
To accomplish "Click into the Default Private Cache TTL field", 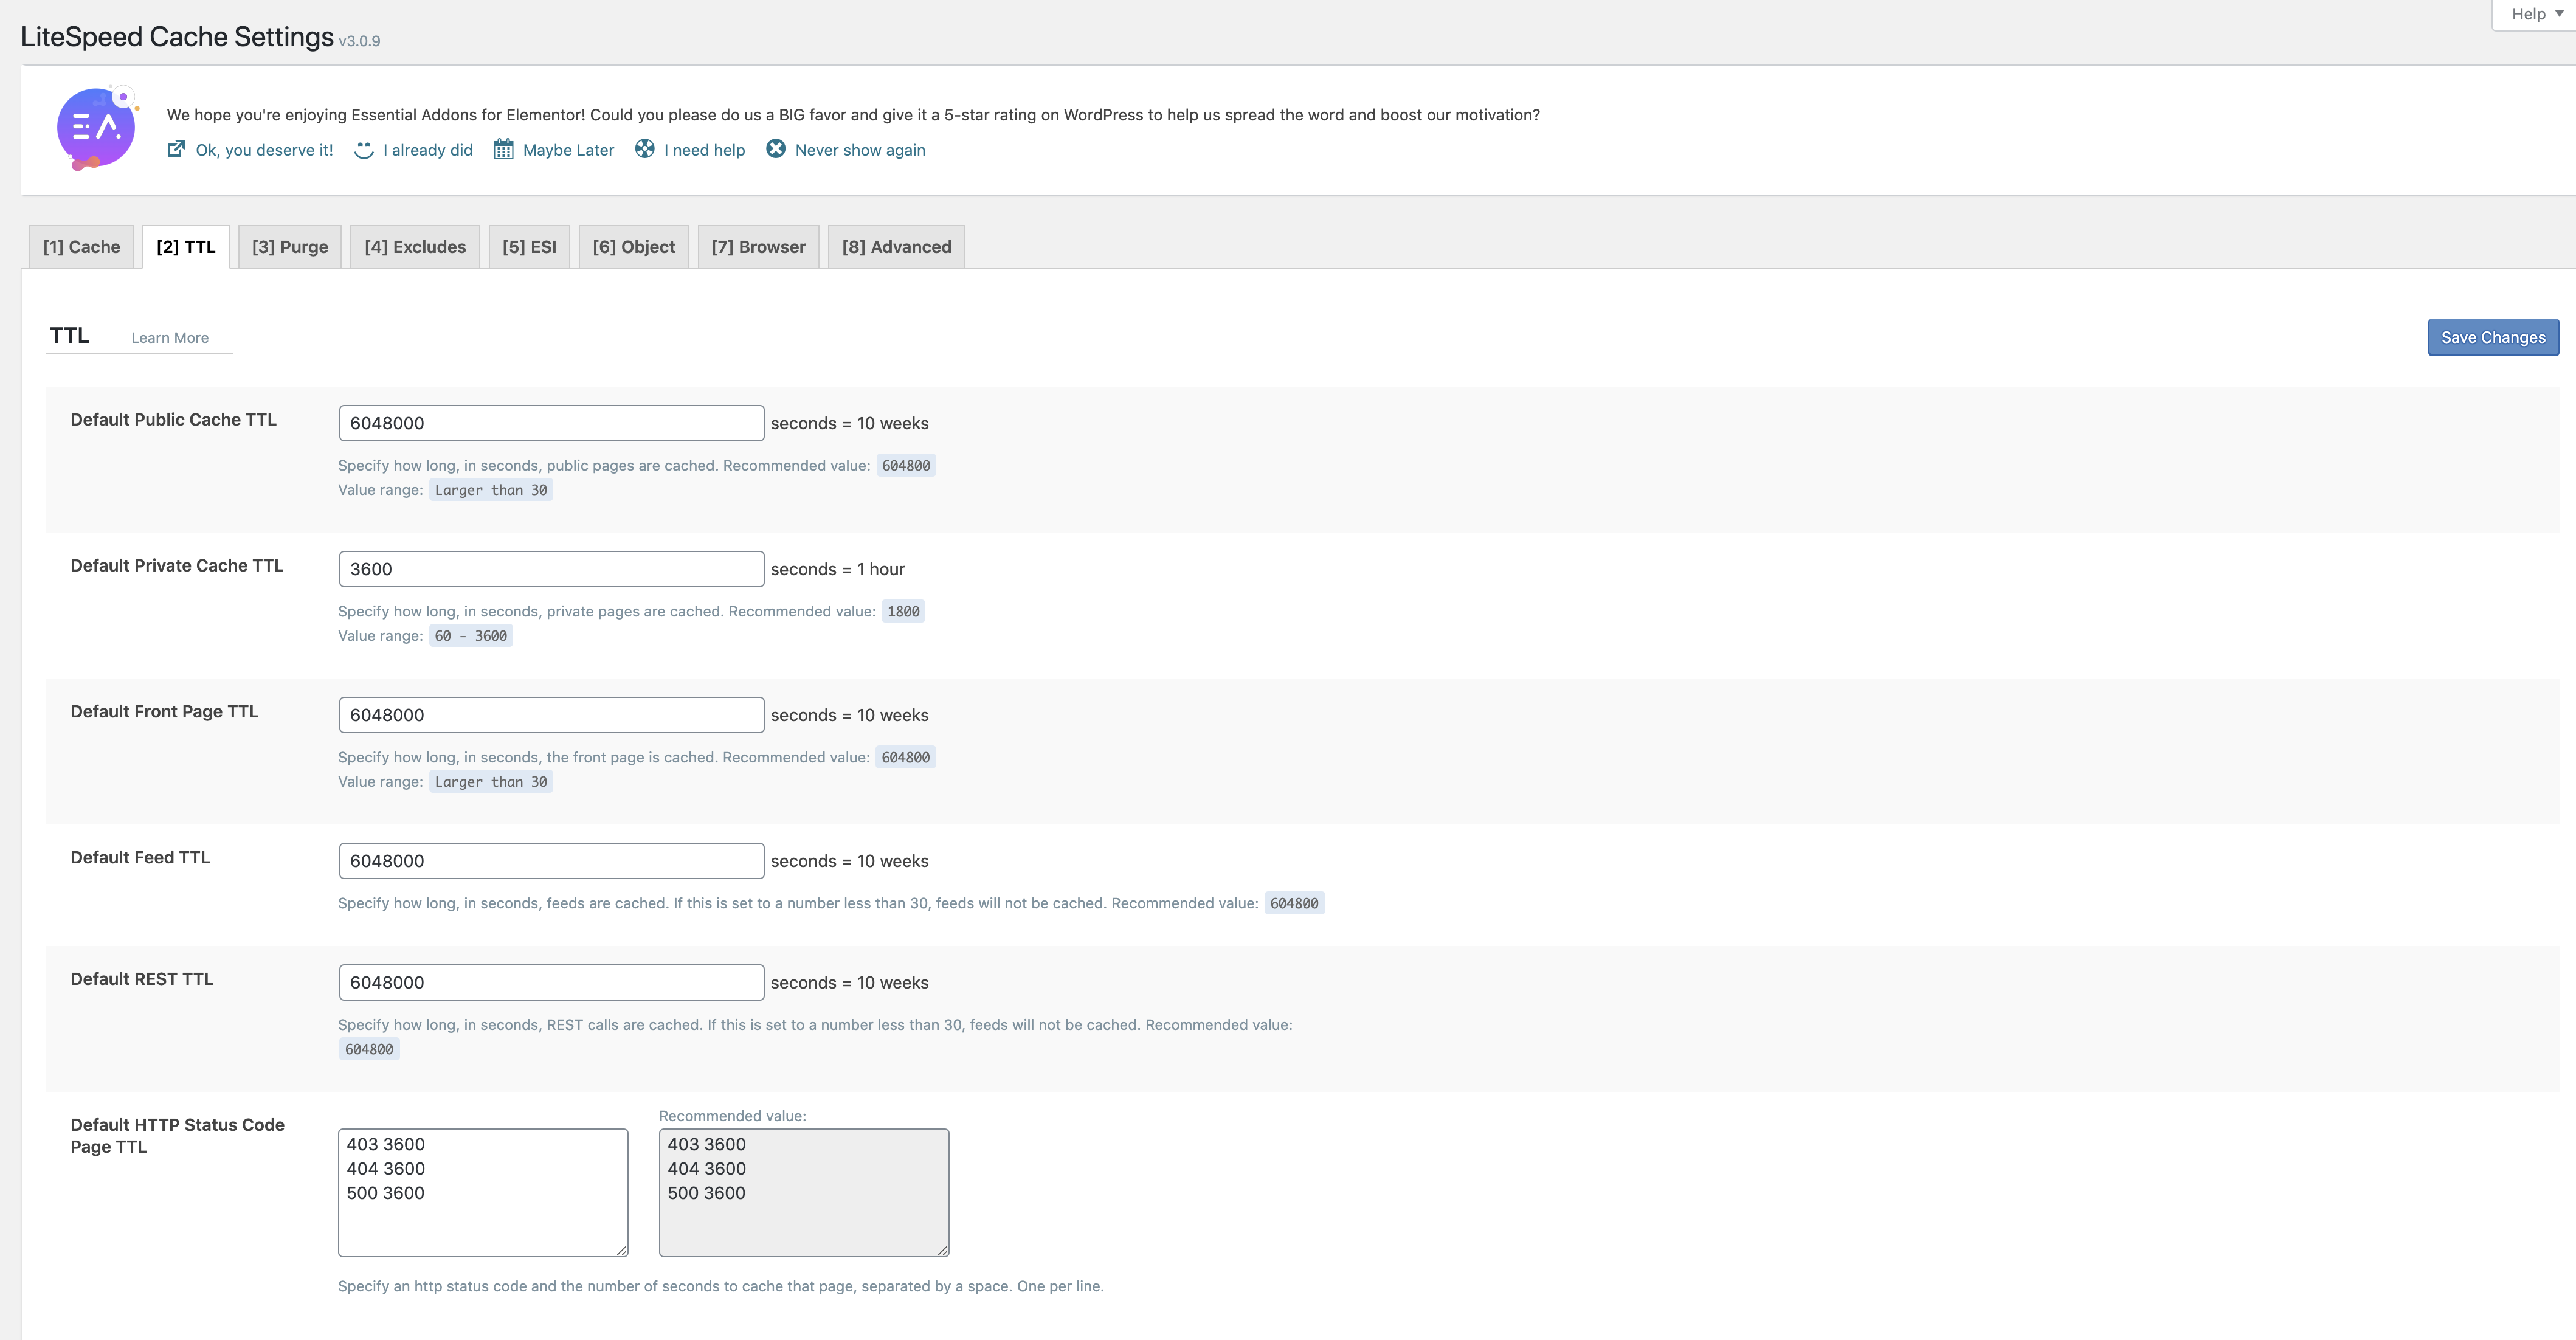I will pos(551,569).
